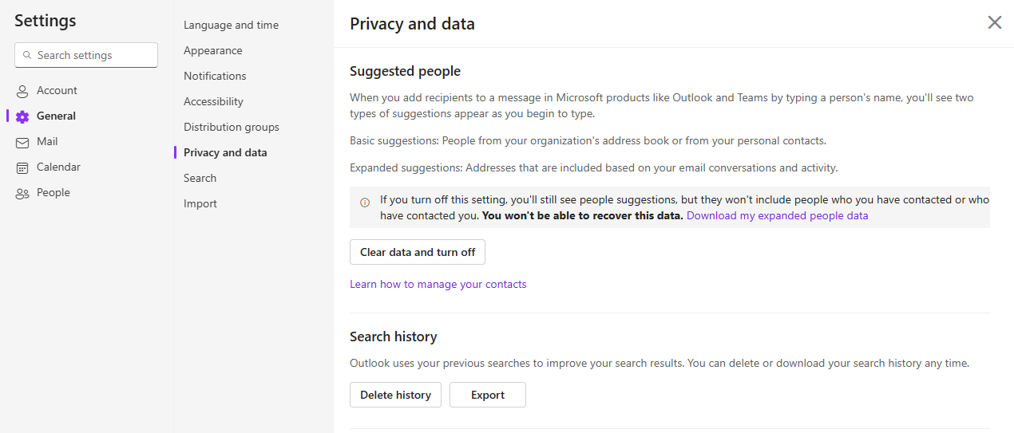Click the General gear icon

[22, 116]
